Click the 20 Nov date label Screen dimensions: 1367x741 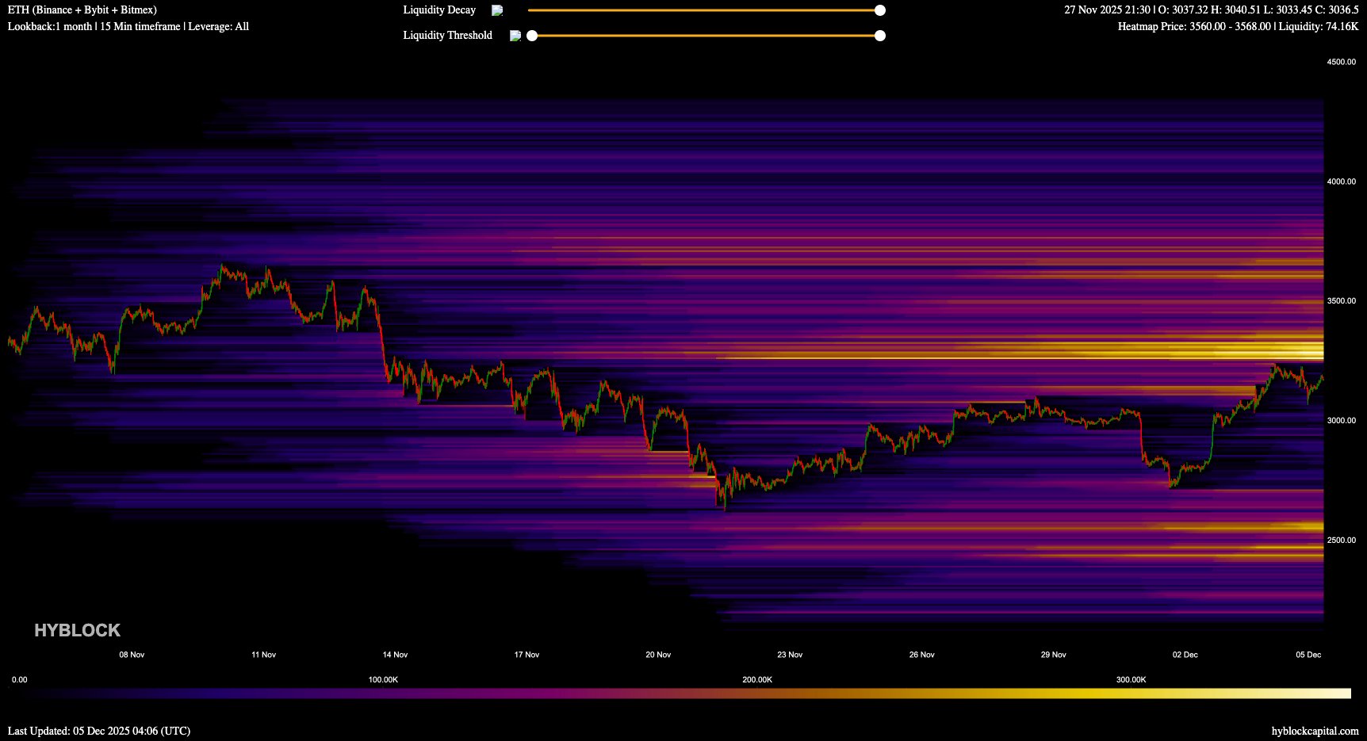point(658,655)
